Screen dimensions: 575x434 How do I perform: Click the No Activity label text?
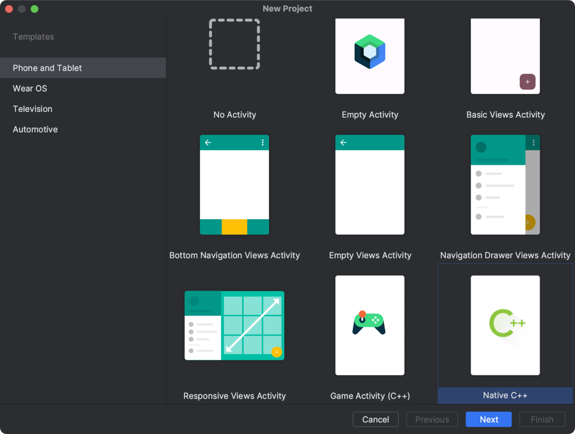(x=234, y=115)
